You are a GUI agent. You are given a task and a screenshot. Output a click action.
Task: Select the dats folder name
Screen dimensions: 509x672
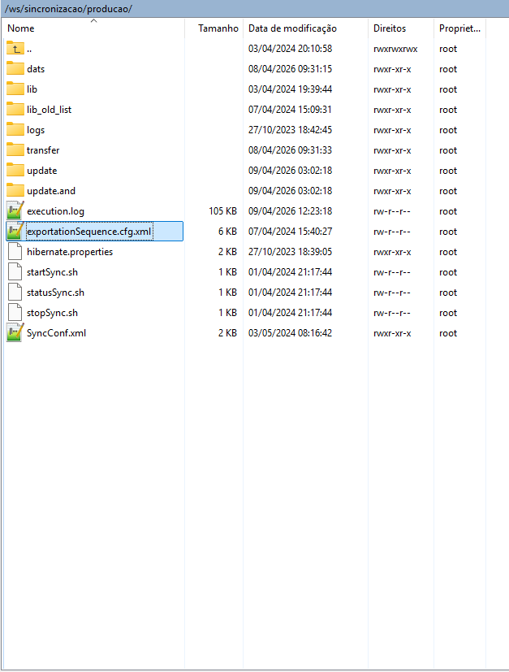(x=36, y=69)
